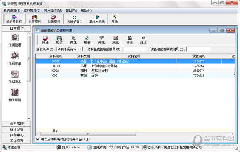The height and width of the screenshot is (152, 240).
Task: Expand the 查询条件 dropdown
Action: tap(80, 49)
